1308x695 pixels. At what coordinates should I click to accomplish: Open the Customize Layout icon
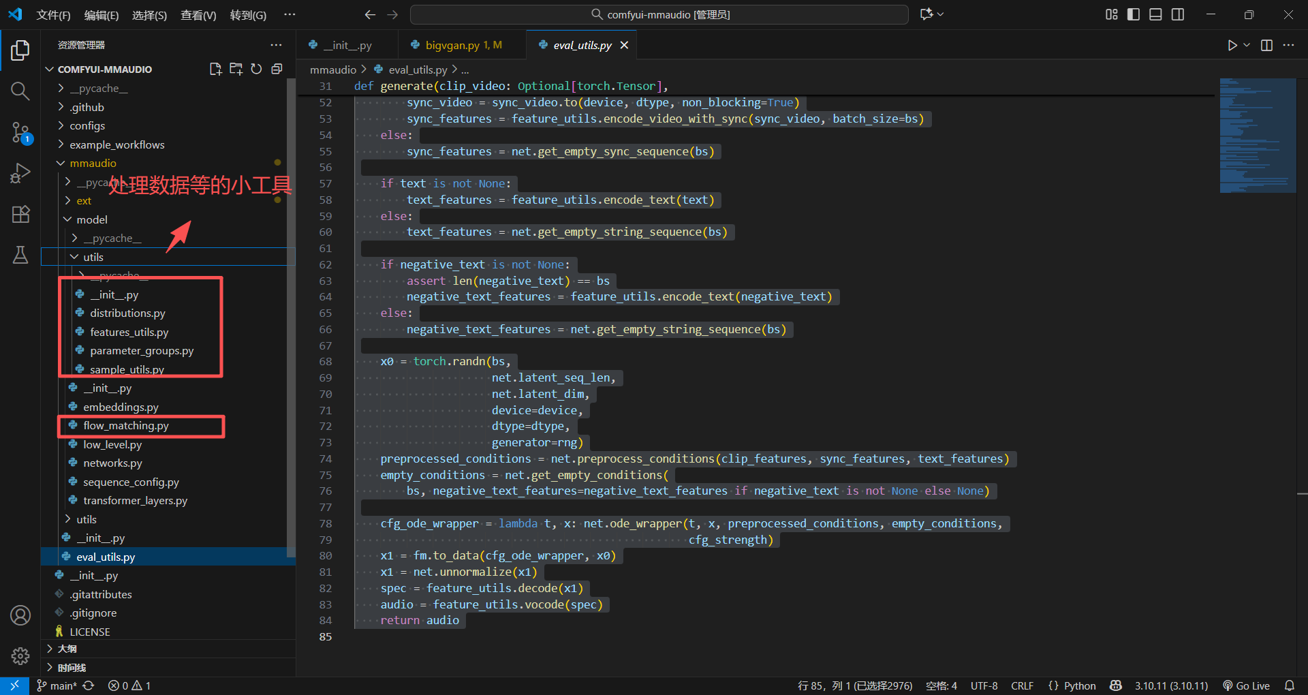(x=1112, y=14)
